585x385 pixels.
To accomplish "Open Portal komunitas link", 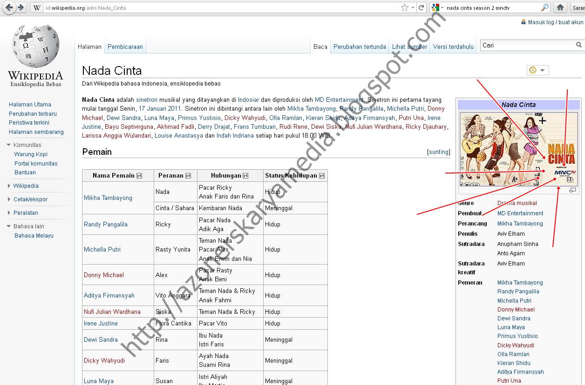I will click(x=36, y=163).
